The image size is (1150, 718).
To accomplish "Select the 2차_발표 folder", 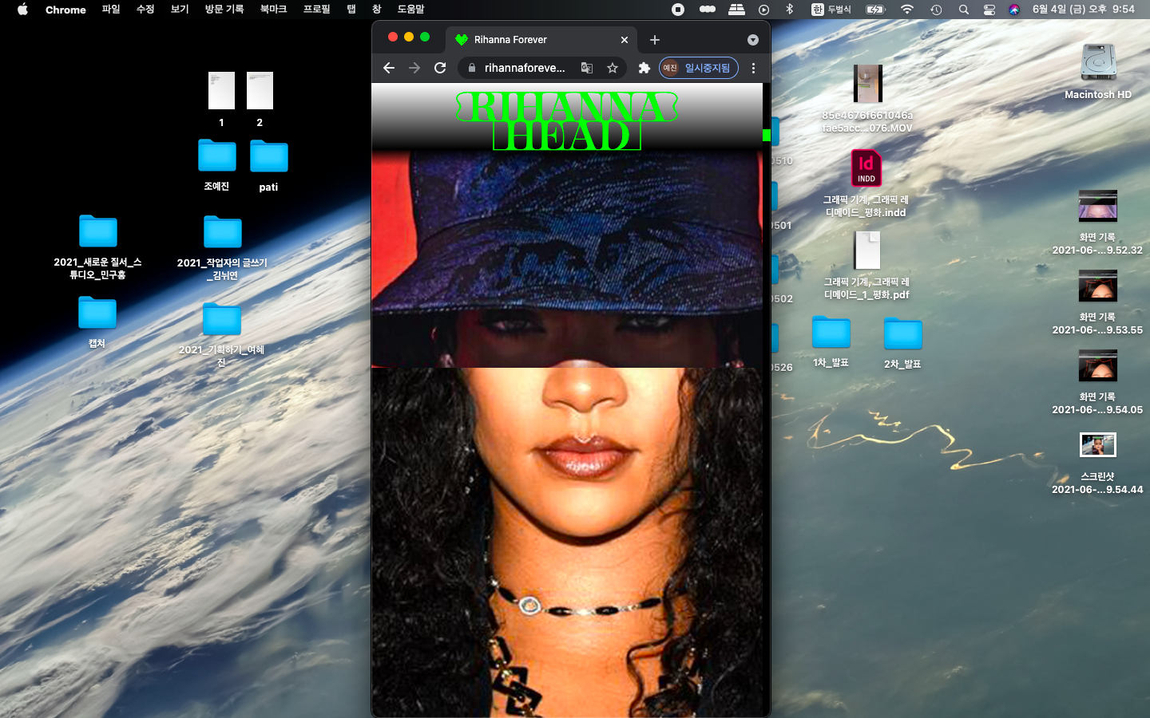I will point(903,333).
